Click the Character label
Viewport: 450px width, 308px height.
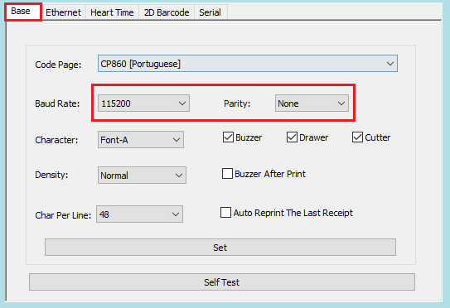click(56, 140)
